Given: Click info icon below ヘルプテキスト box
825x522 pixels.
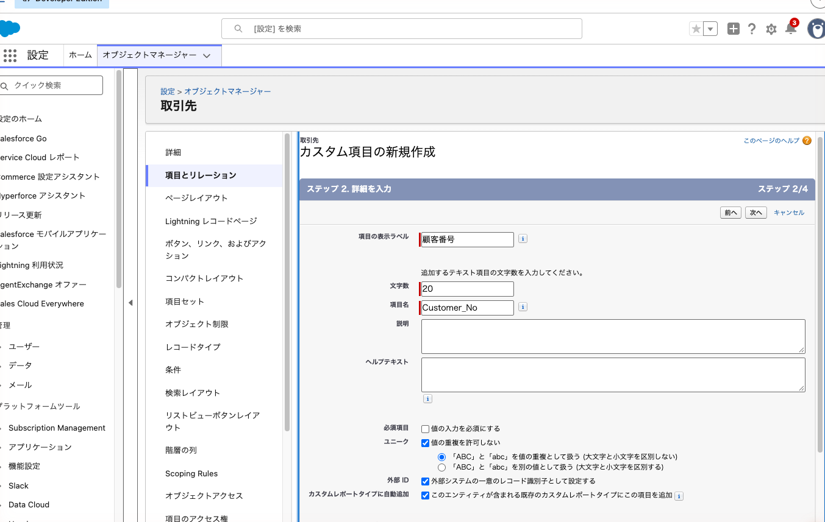Looking at the screenshot, I should pyautogui.click(x=427, y=398).
